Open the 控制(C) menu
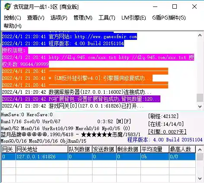Screen dimensions: 204x183 (x=13, y=18)
